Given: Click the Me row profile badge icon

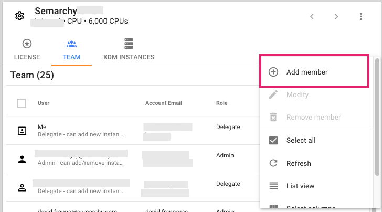Looking at the screenshot, I should coord(22,131).
